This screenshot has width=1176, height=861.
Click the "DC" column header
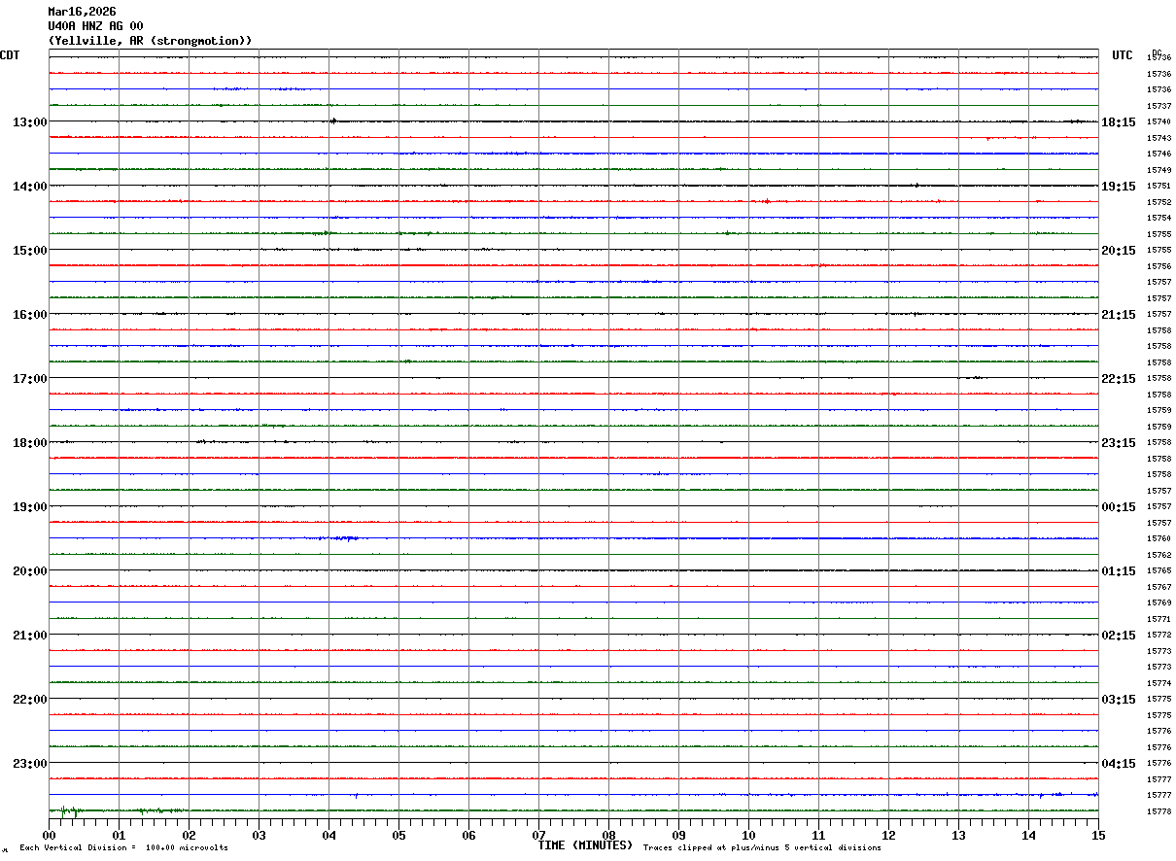[x=1157, y=52]
